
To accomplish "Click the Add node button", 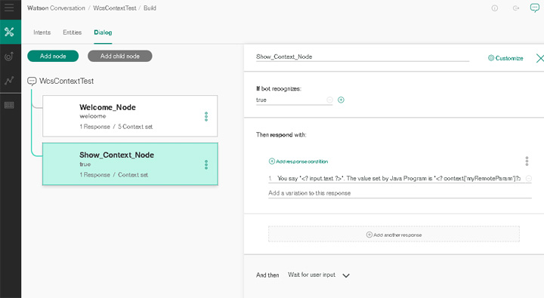I will (53, 56).
